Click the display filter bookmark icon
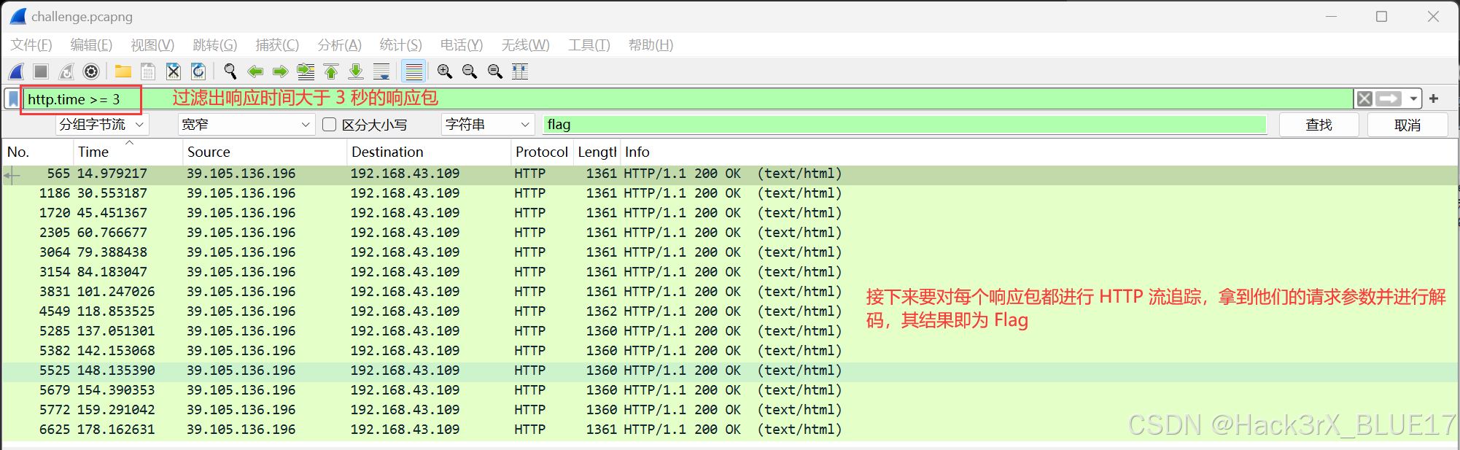Image resolution: width=1460 pixels, height=450 pixels. (x=13, y=99)
